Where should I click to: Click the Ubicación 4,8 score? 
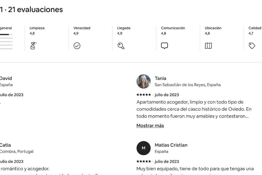(207, 33)
